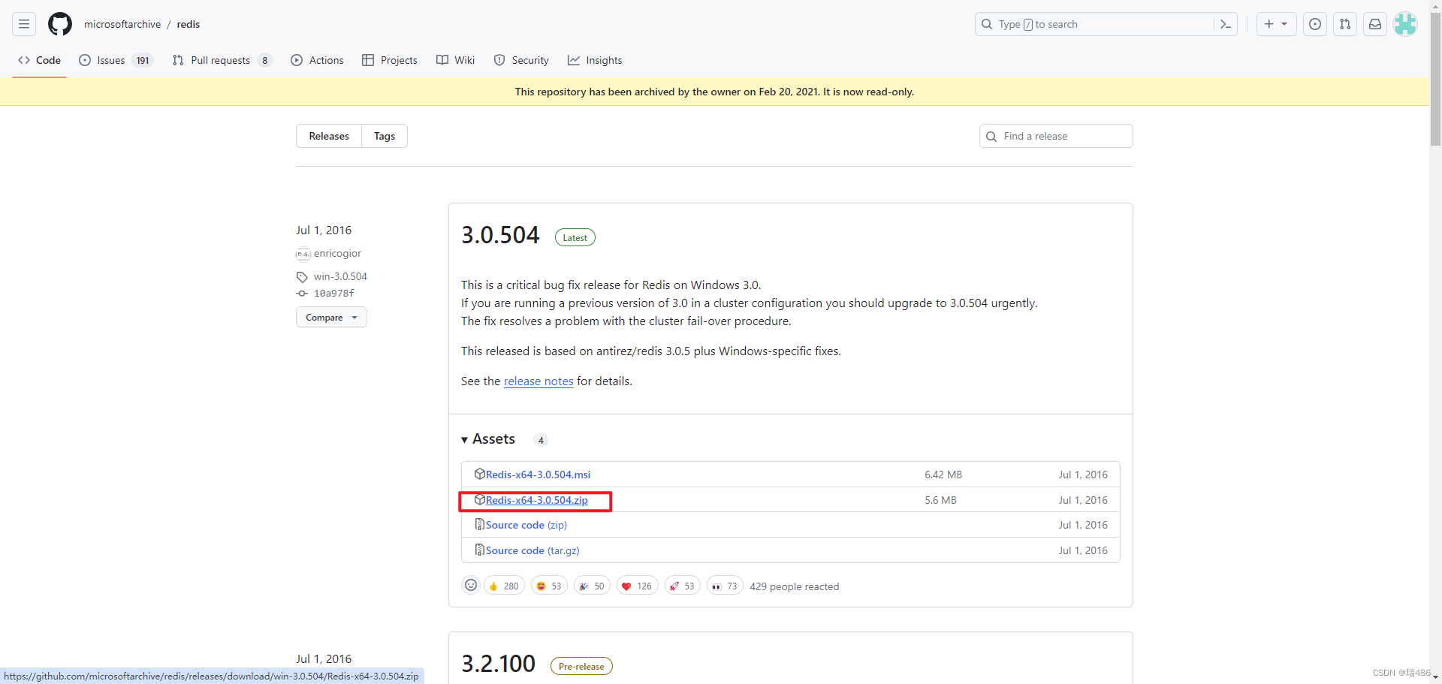Open the 3.2.100 release title

click(x=498, y=664)
